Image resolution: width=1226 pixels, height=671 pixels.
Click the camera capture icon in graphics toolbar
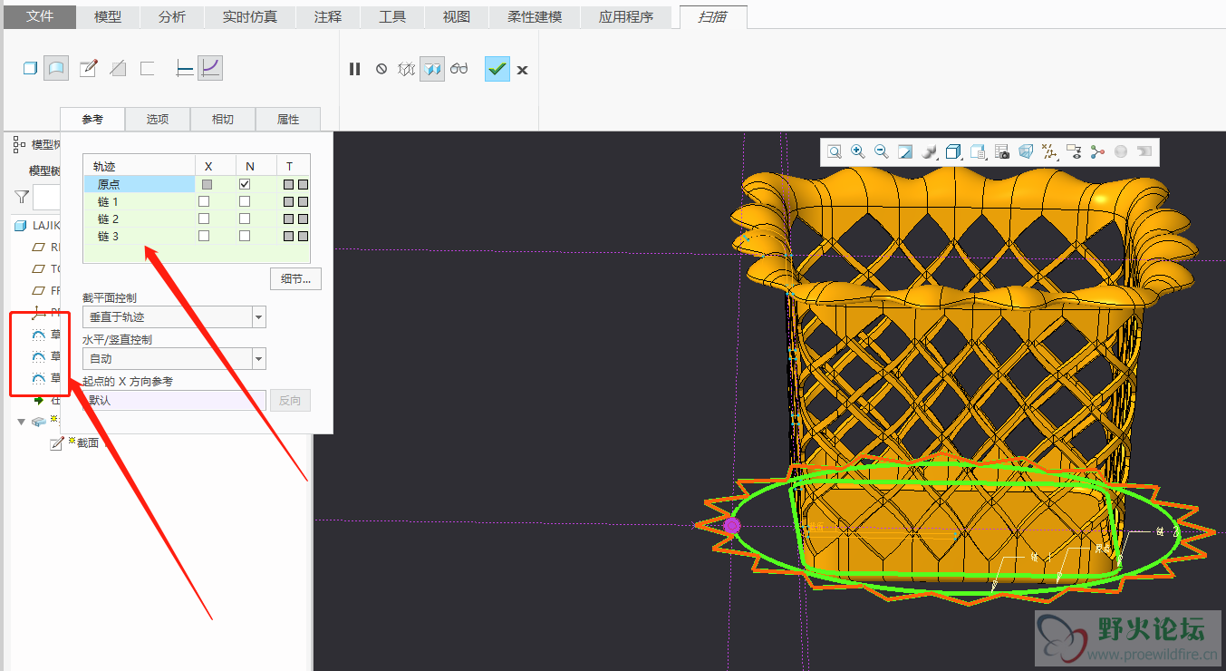point(1001,152)
